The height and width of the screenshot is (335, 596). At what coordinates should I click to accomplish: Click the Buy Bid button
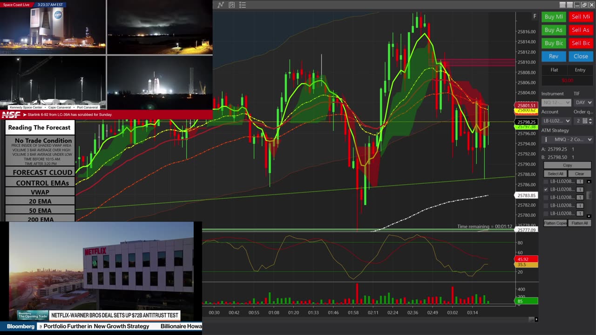[554, 43]
